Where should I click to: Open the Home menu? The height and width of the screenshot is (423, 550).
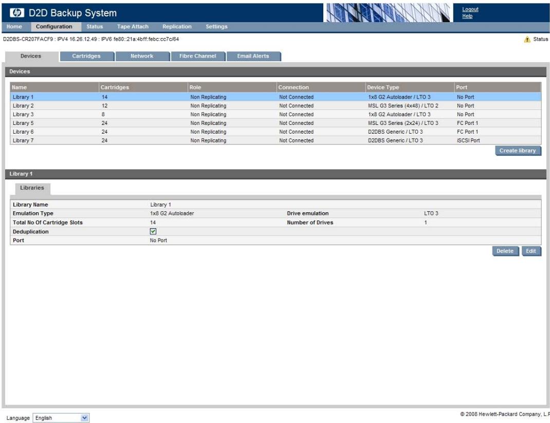(x=14, y=27)
